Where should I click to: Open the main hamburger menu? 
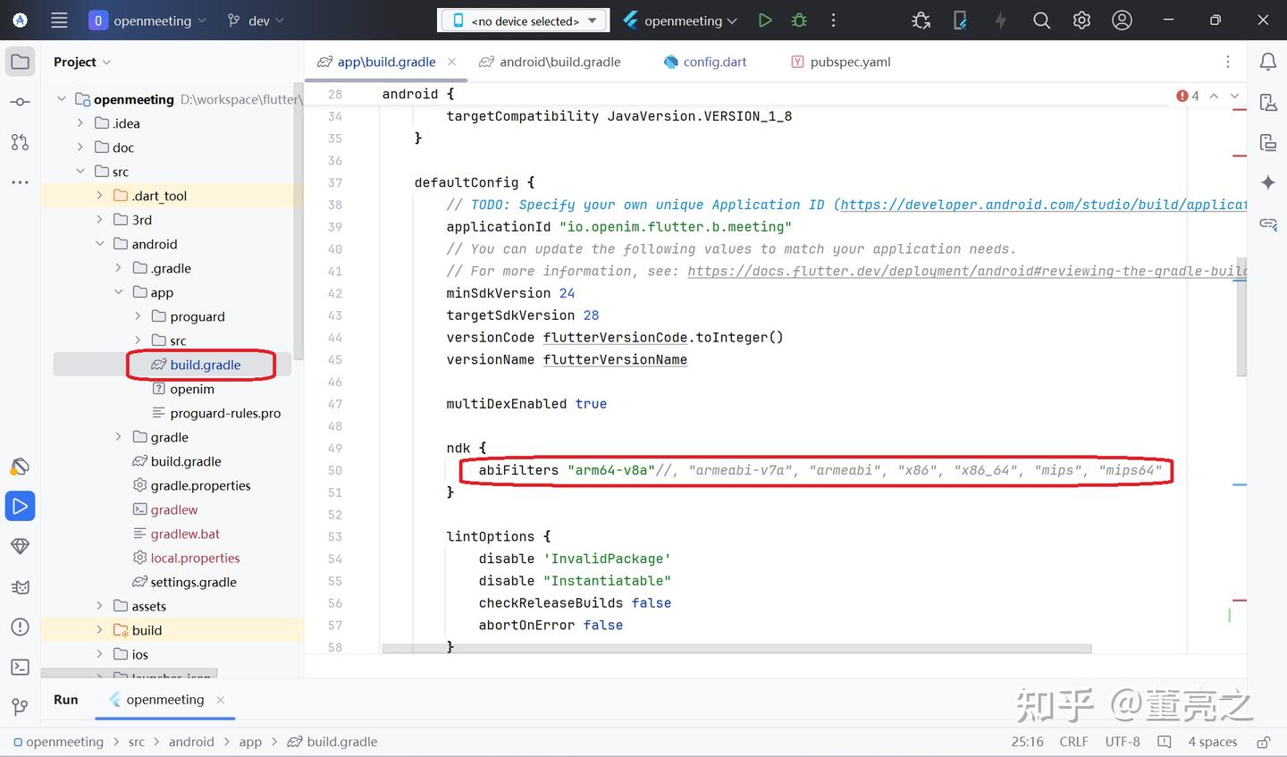[x=59, y=20]
